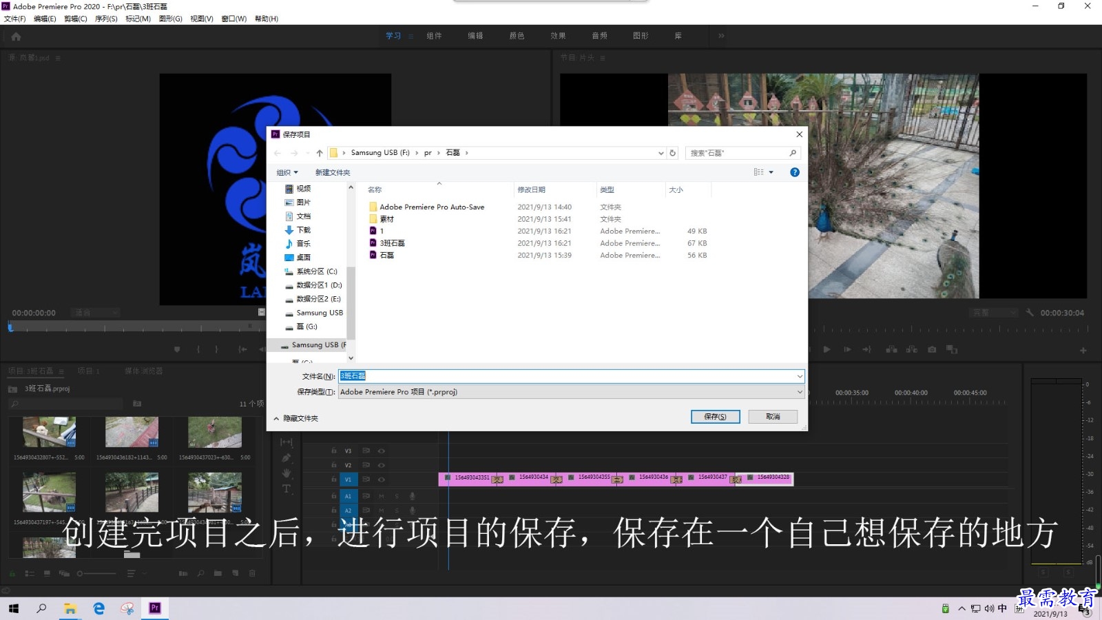Select 系统分区 (C:) drive in sidebar
The image size is (1102, 620).
(311, 271)
